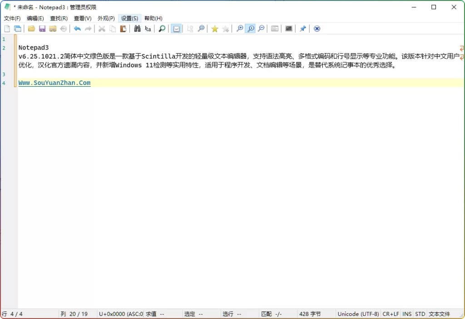Image resolution: width=465 pixels, height=319 pixels.
Task: Open the 文件(F) menu
Action: [x=12, y=18]
